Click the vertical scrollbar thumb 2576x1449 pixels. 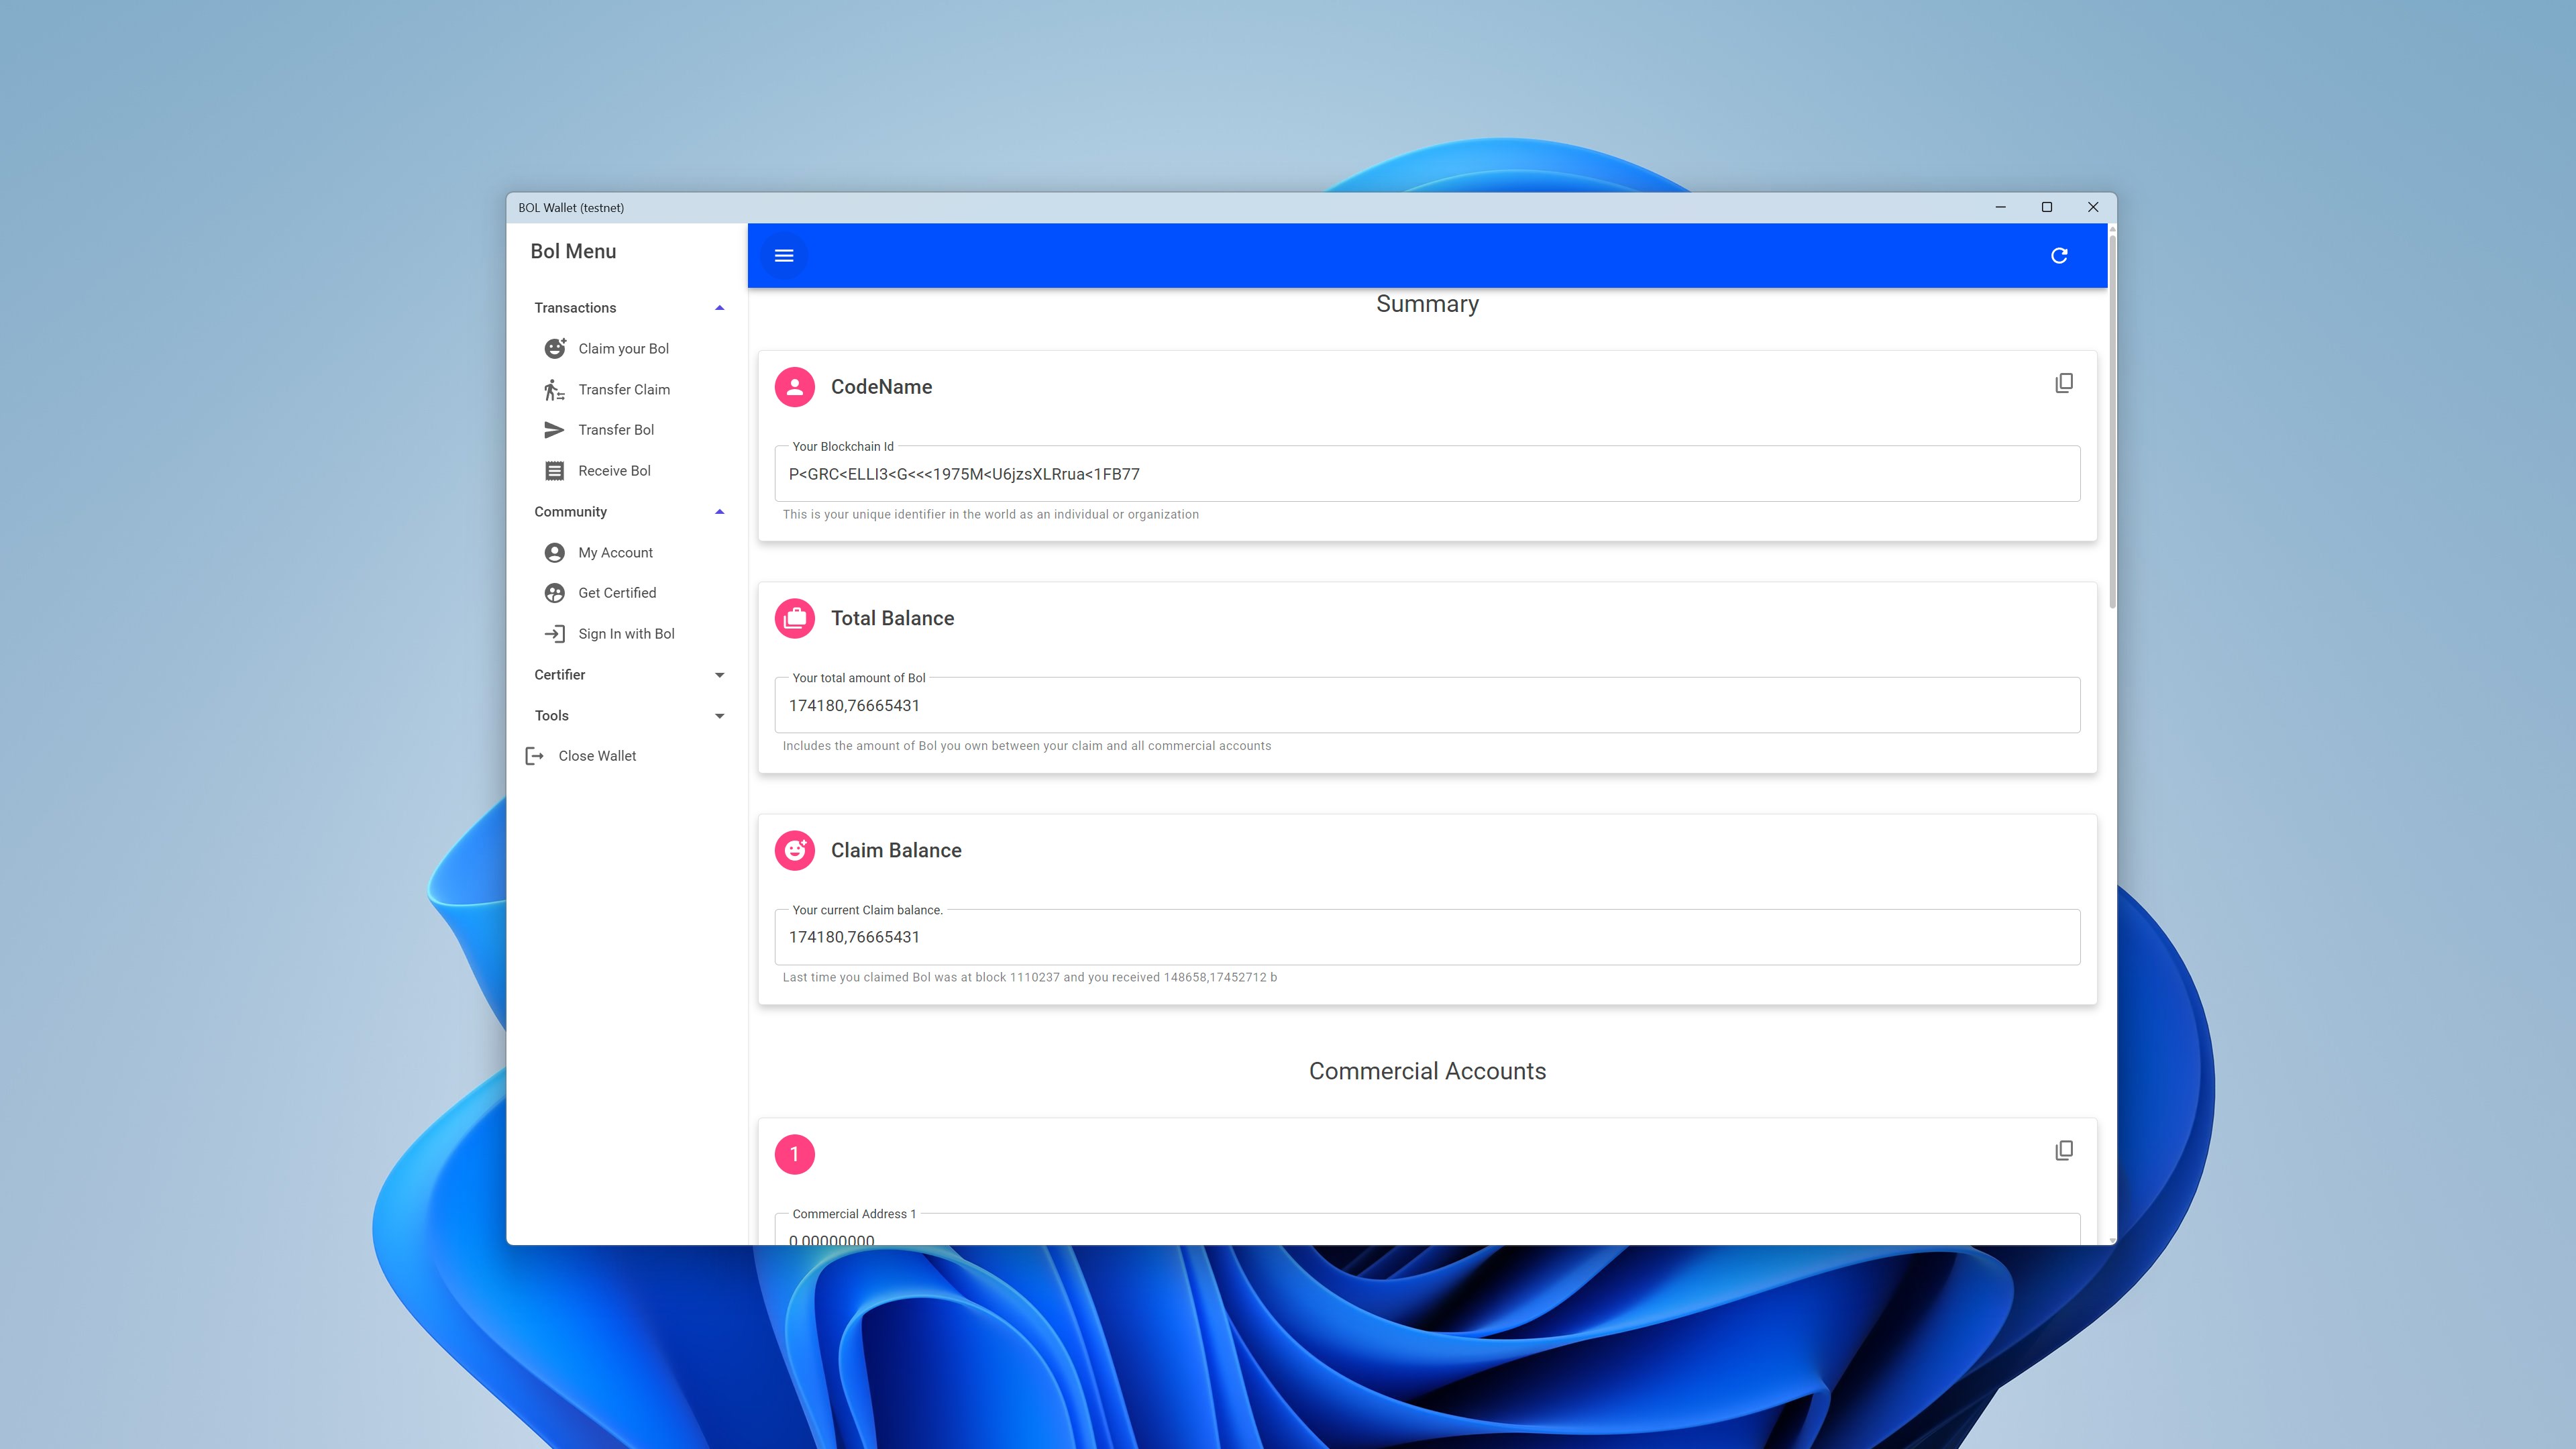tap(2112, 420)
